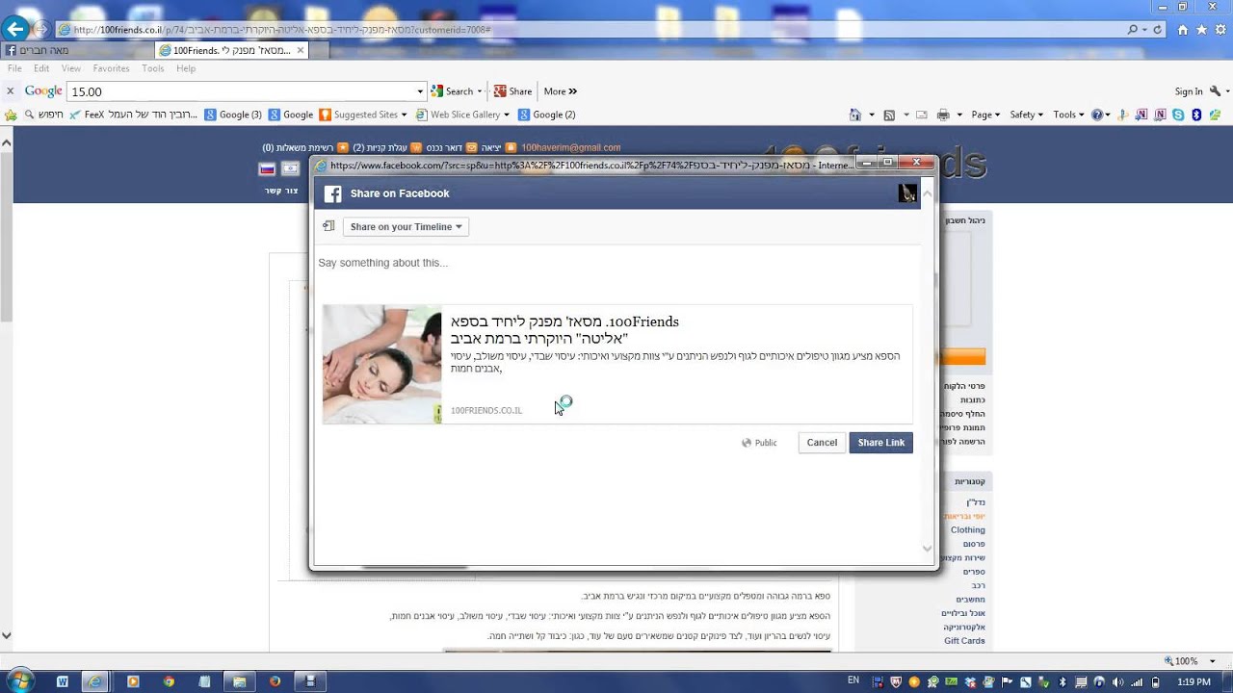Open Windows Media Player from the taskbar
Viewport: 1233px width, 693px height.
133,681
